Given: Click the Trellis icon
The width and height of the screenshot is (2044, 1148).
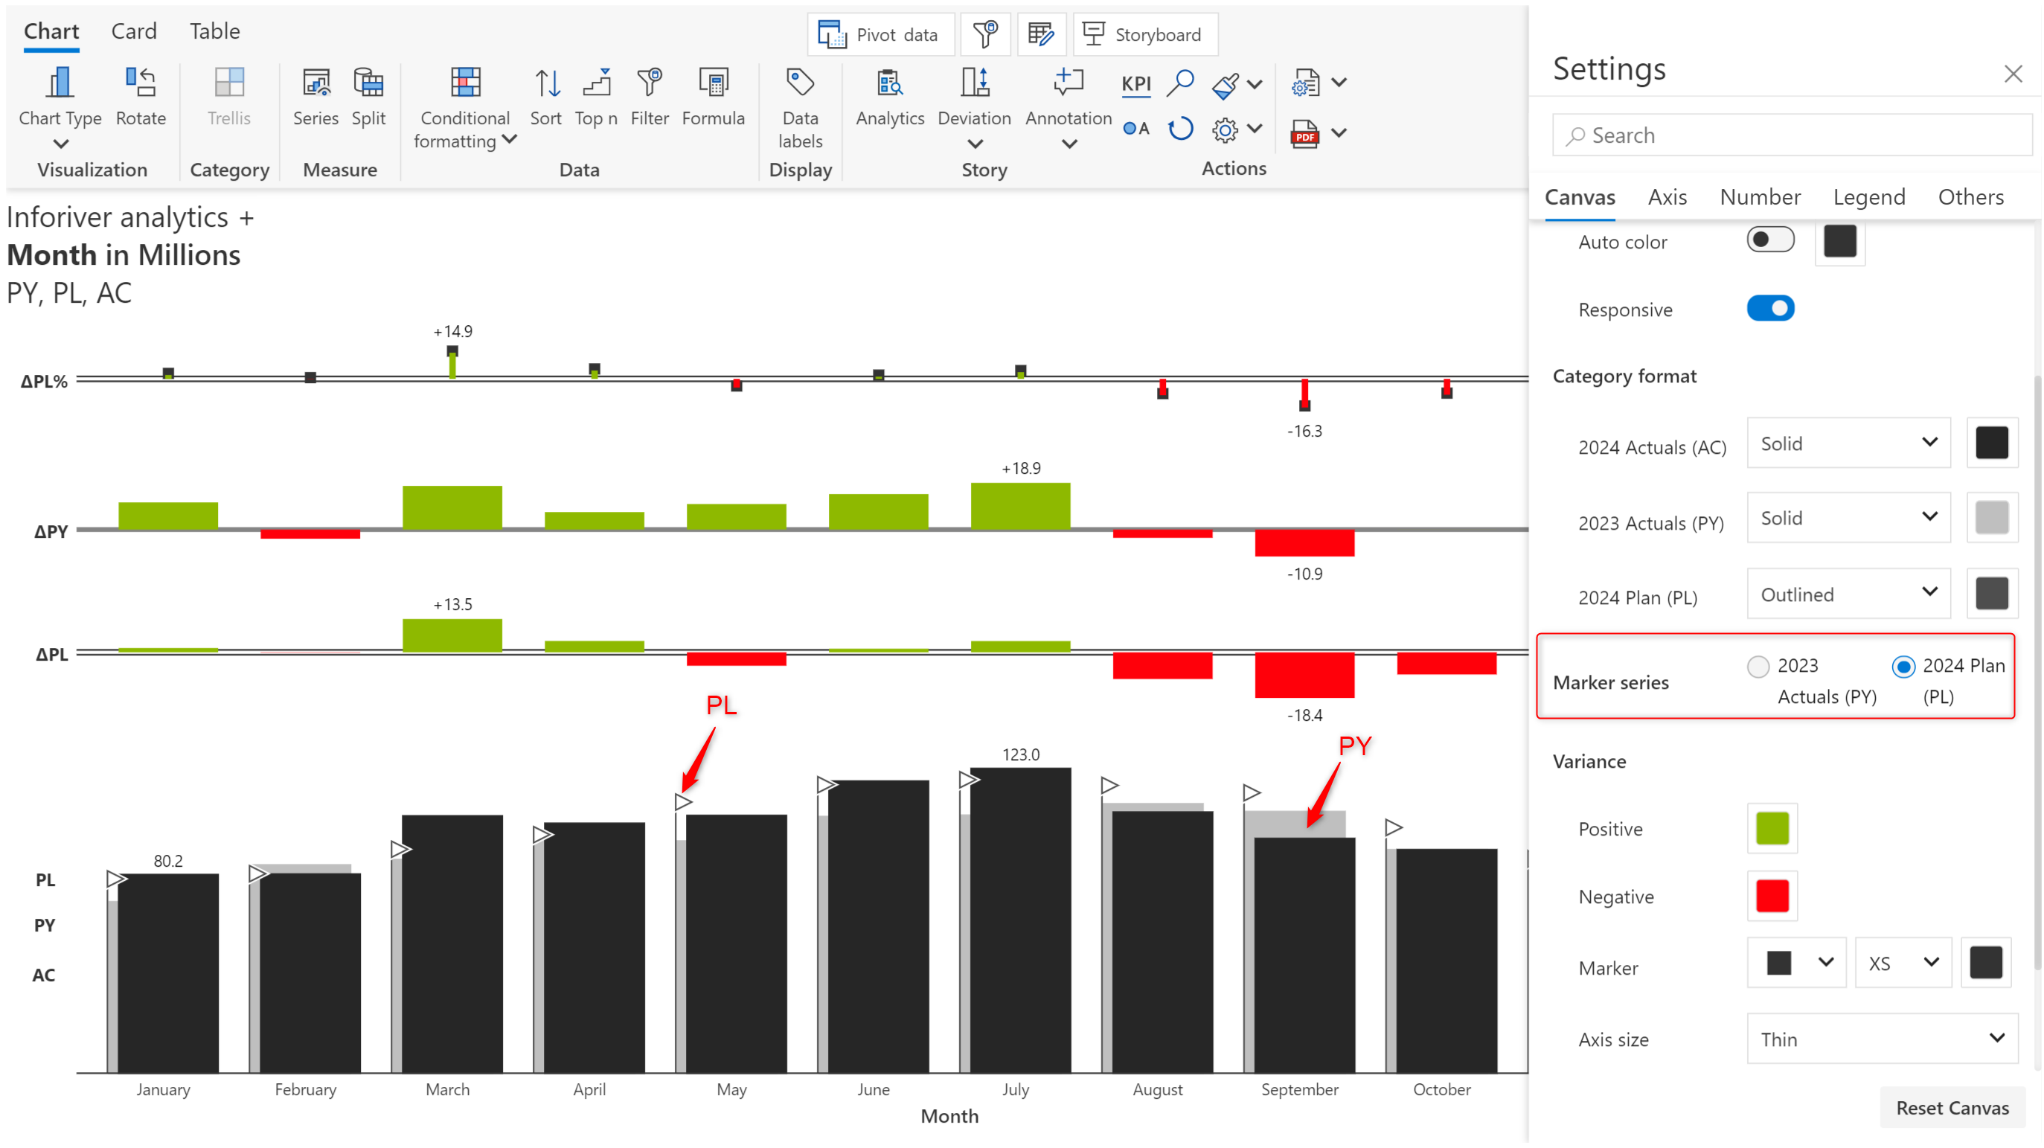Looking at the screenshot, I should point(228,82).
